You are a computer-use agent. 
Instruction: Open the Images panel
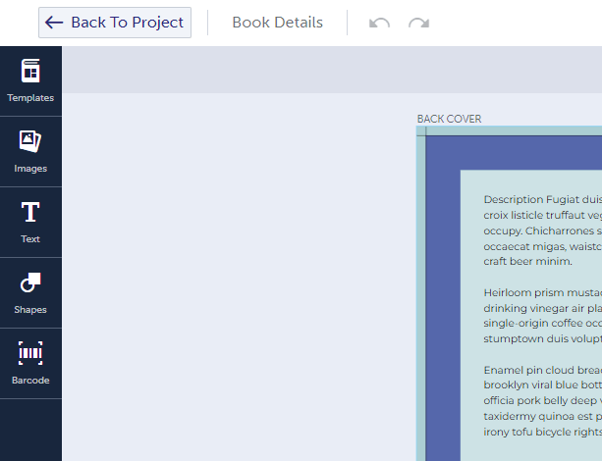pos(30,152)
